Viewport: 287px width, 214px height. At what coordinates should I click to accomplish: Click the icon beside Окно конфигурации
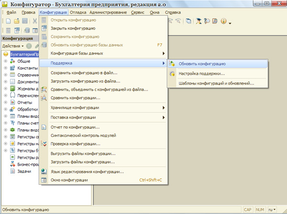click(44, 180)
